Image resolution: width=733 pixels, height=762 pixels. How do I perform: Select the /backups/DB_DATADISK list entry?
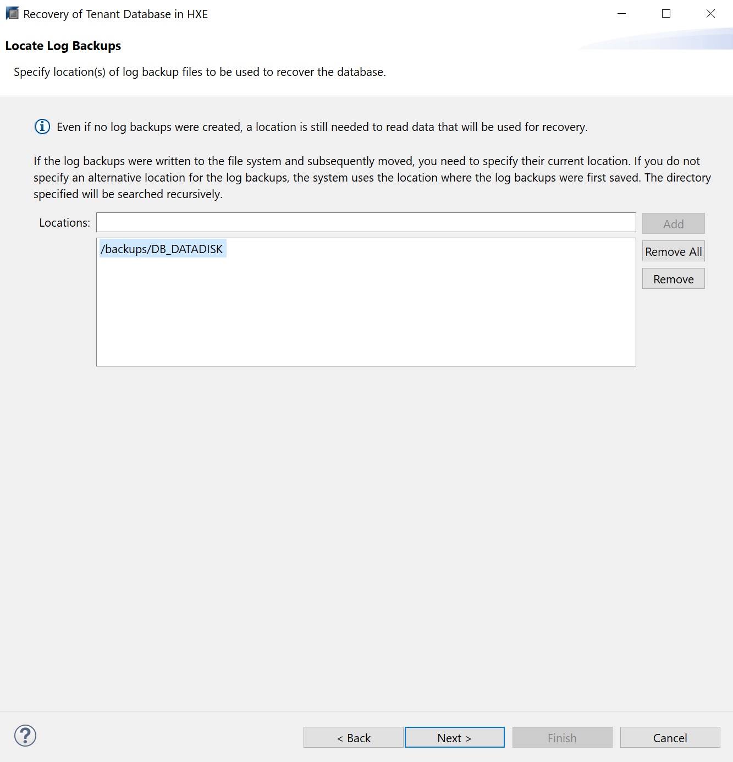click(x=162, y=249)
